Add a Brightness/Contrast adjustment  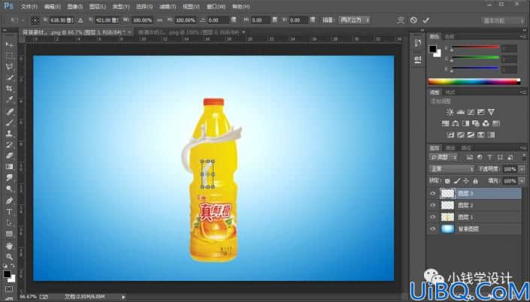pos(450,112)
